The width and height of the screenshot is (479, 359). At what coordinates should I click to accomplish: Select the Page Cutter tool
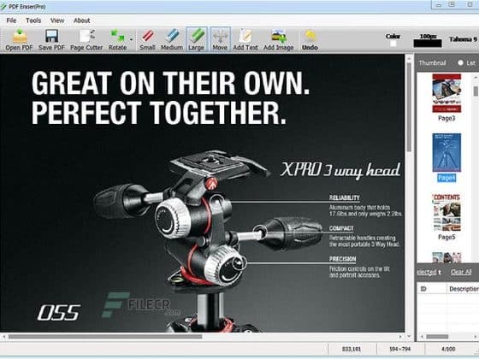[86, 39]
